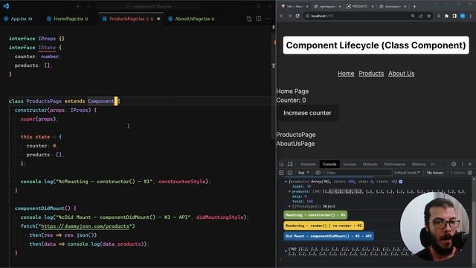Open Products navigation link
This screenshot has width=476, height=268.
click(371, 74)
